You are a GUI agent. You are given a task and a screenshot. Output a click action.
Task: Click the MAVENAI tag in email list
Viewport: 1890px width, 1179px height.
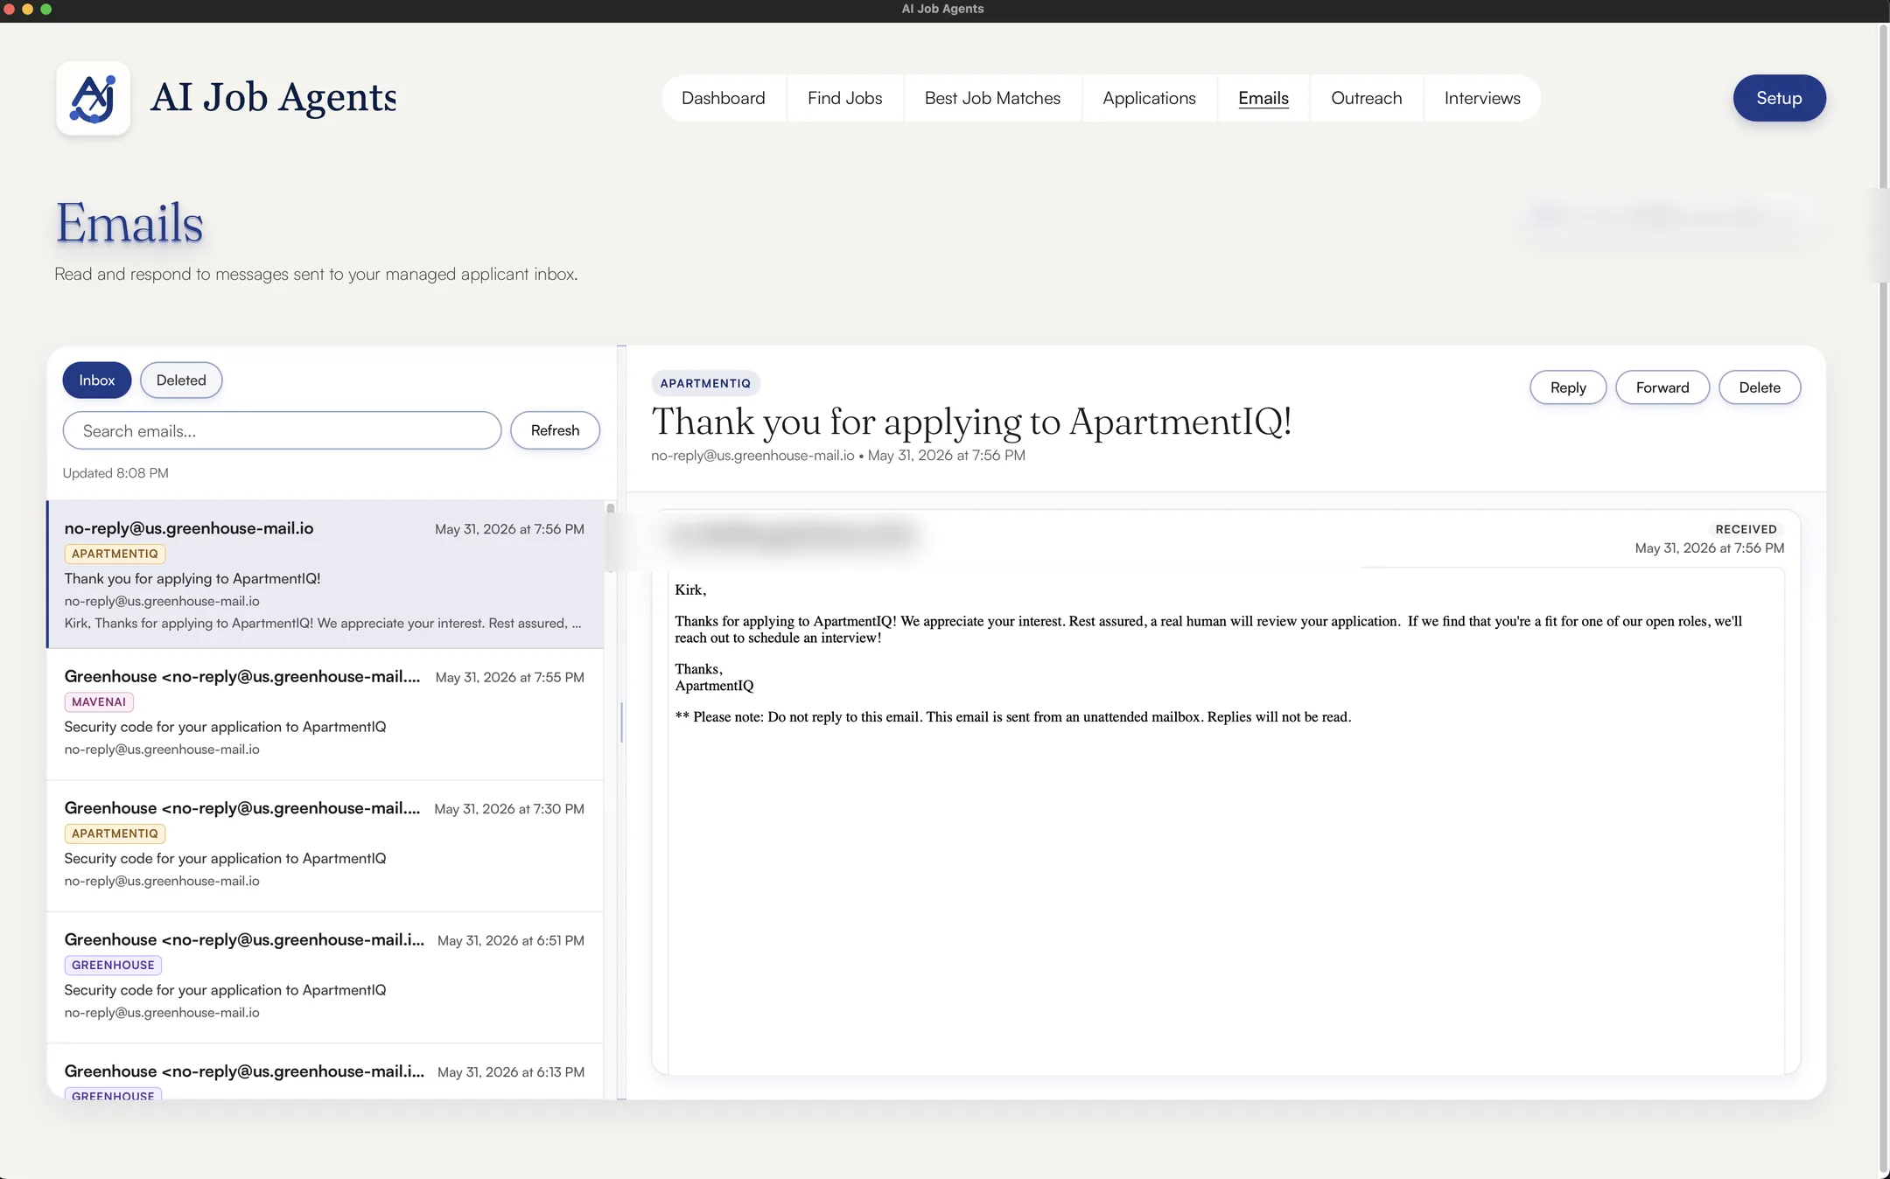click(99, 701)
